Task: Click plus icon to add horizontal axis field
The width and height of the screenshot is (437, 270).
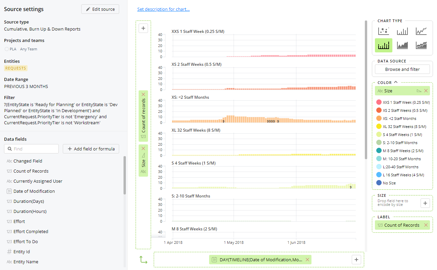Action: (356, 259)
